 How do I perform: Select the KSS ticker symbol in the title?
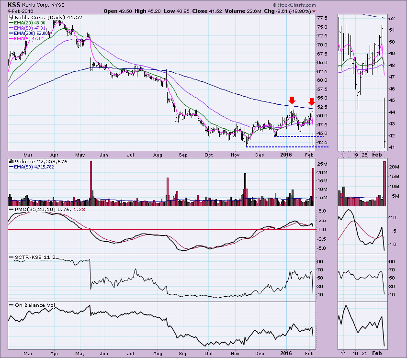[14, 5]
